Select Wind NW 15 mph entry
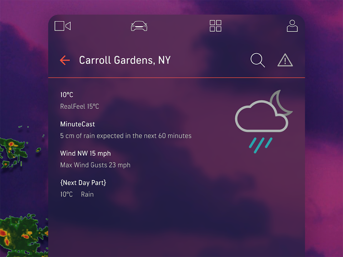343x257 pixels. [x=85, y=153]
